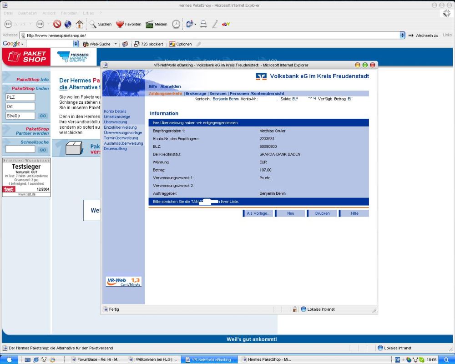The image size is (455, 364).
Task: Click Stiftung Warentest Testsieger banner
Action: pyautogui.click(x=26, y=177)
